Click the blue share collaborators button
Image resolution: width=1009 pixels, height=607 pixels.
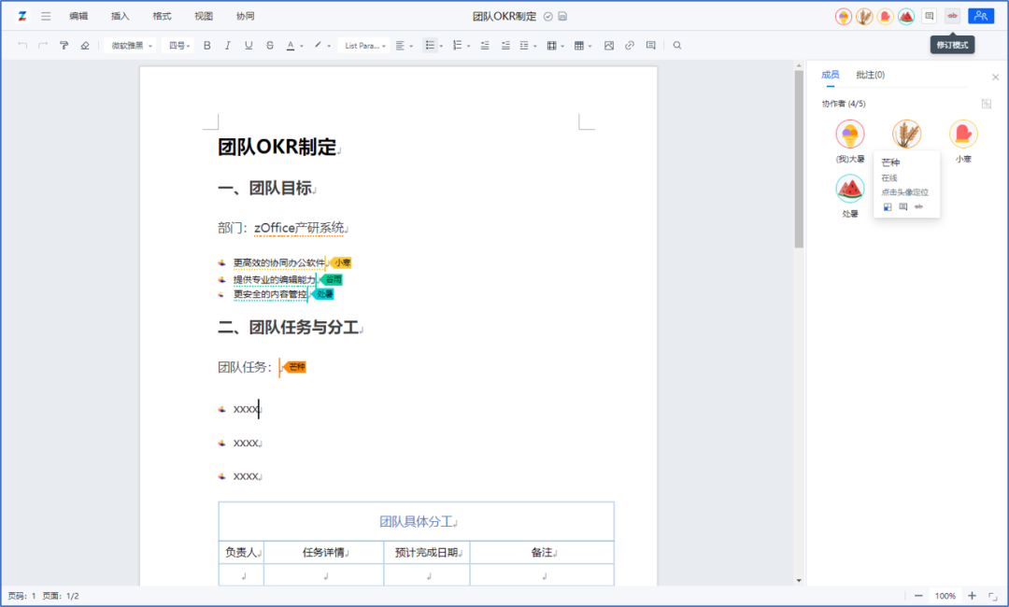[x=981, y=16]
